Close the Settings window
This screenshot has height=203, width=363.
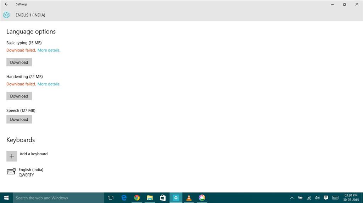(x=357, y=4)
